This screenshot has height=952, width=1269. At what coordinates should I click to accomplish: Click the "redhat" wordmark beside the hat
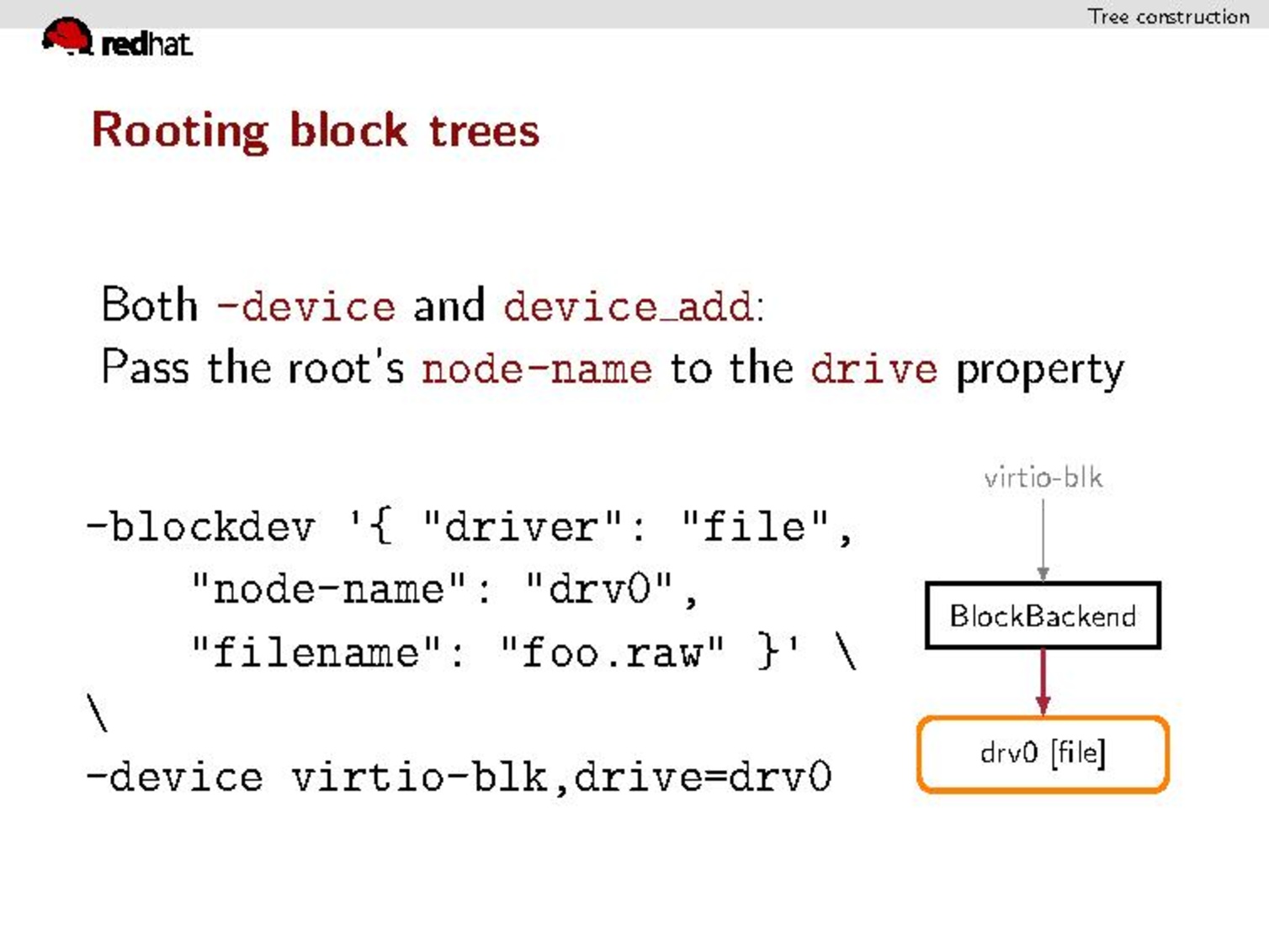click(146, 44)
